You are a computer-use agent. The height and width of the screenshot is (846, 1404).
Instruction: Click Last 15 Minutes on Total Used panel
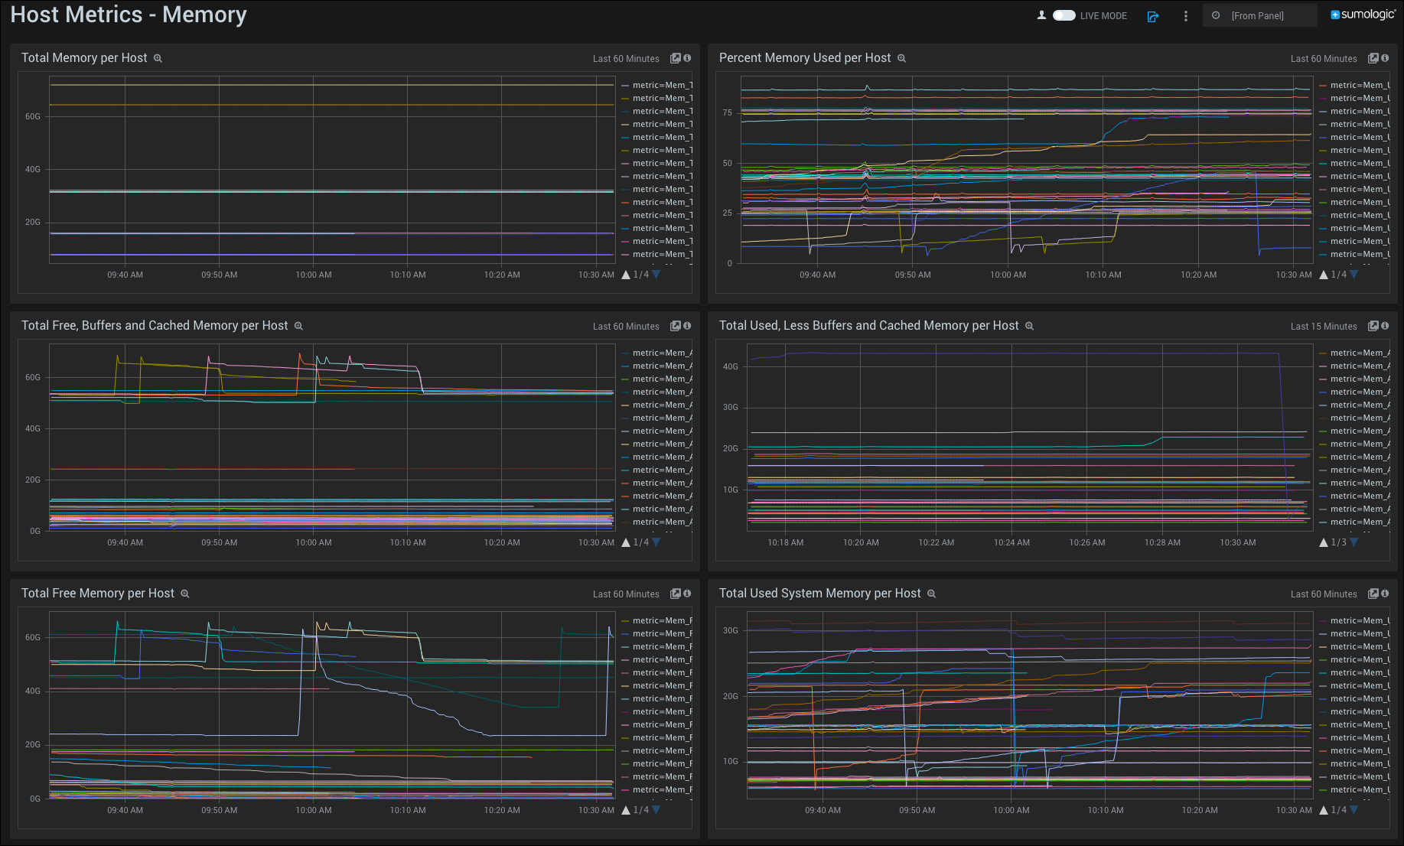[1323, 326]
